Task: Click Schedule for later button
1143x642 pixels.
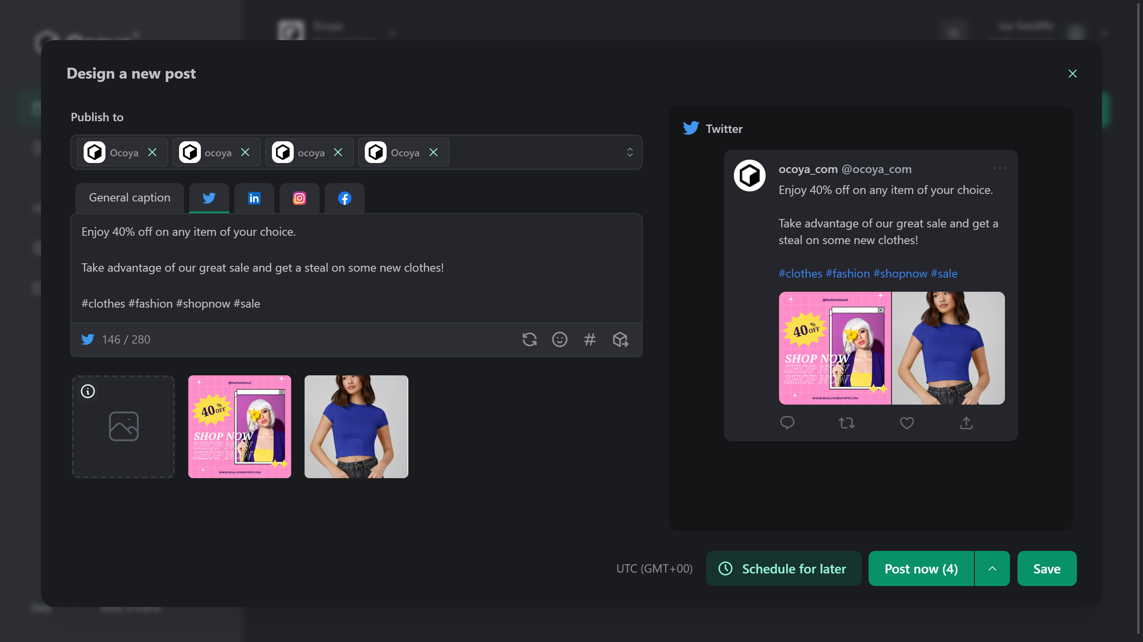Action: pos(784,568)
